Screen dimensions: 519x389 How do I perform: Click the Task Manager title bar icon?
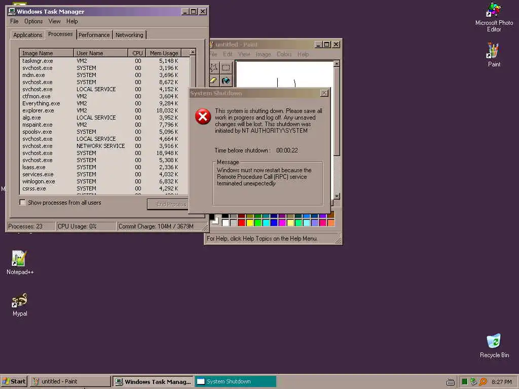pyautogui.click(x=12, y=12)
